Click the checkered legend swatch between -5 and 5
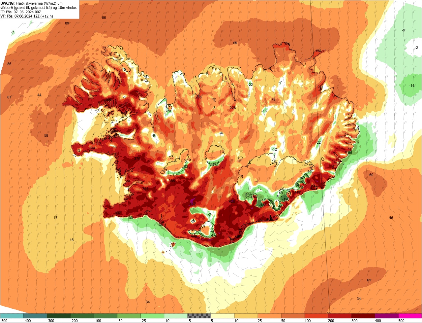 coord(199,316)
